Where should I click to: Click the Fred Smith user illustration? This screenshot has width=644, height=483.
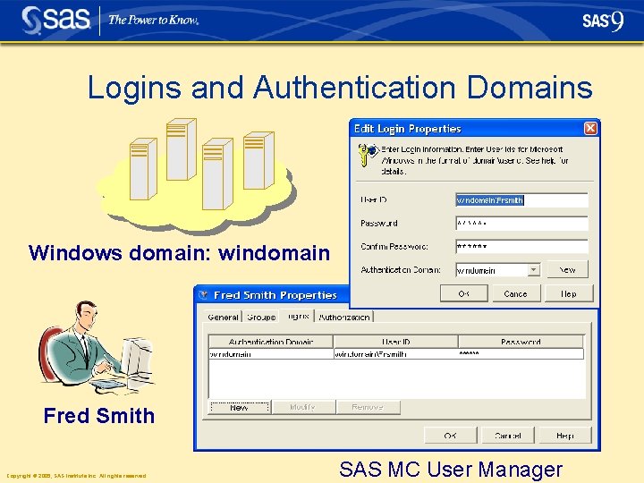pos(97,347)
